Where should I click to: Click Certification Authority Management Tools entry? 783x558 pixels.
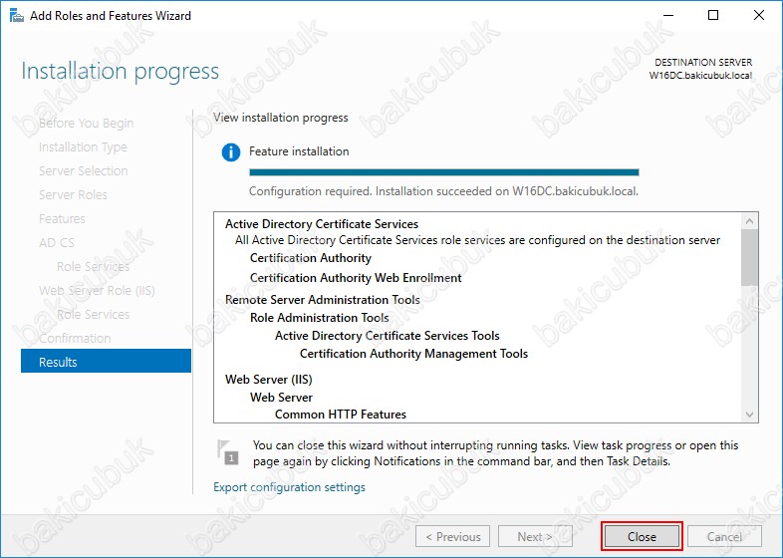coord(413,354)
